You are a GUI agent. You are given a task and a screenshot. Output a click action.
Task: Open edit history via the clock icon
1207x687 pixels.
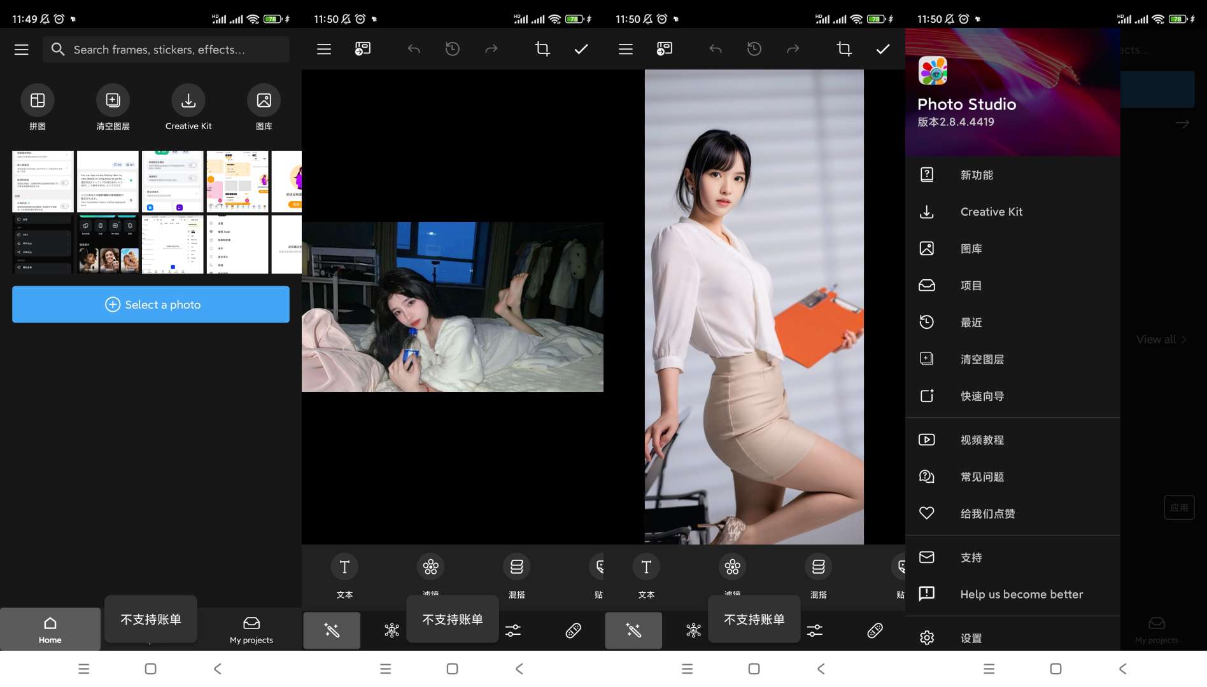coord(452,48)
